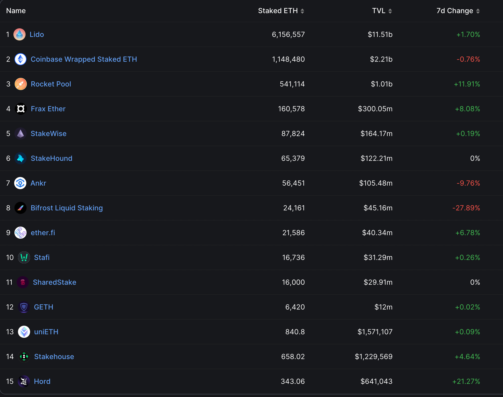Sort table by 7d Change arrows
The height and width of the screenshot is (397, 503).
(x=478, y=11)
